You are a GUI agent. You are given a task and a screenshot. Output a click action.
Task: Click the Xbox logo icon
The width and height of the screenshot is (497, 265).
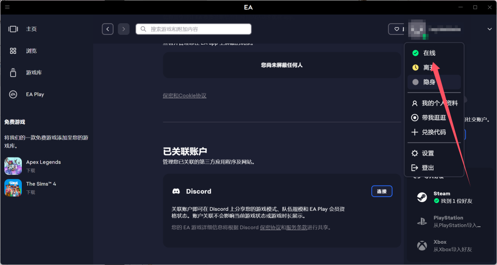pyautogui.click(x=422, y=246)
